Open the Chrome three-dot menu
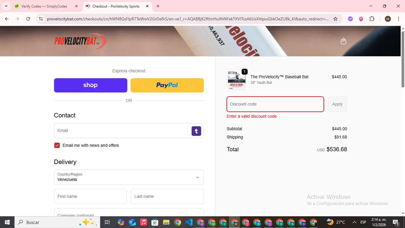 pyautogui.click(x=399, y=19)
